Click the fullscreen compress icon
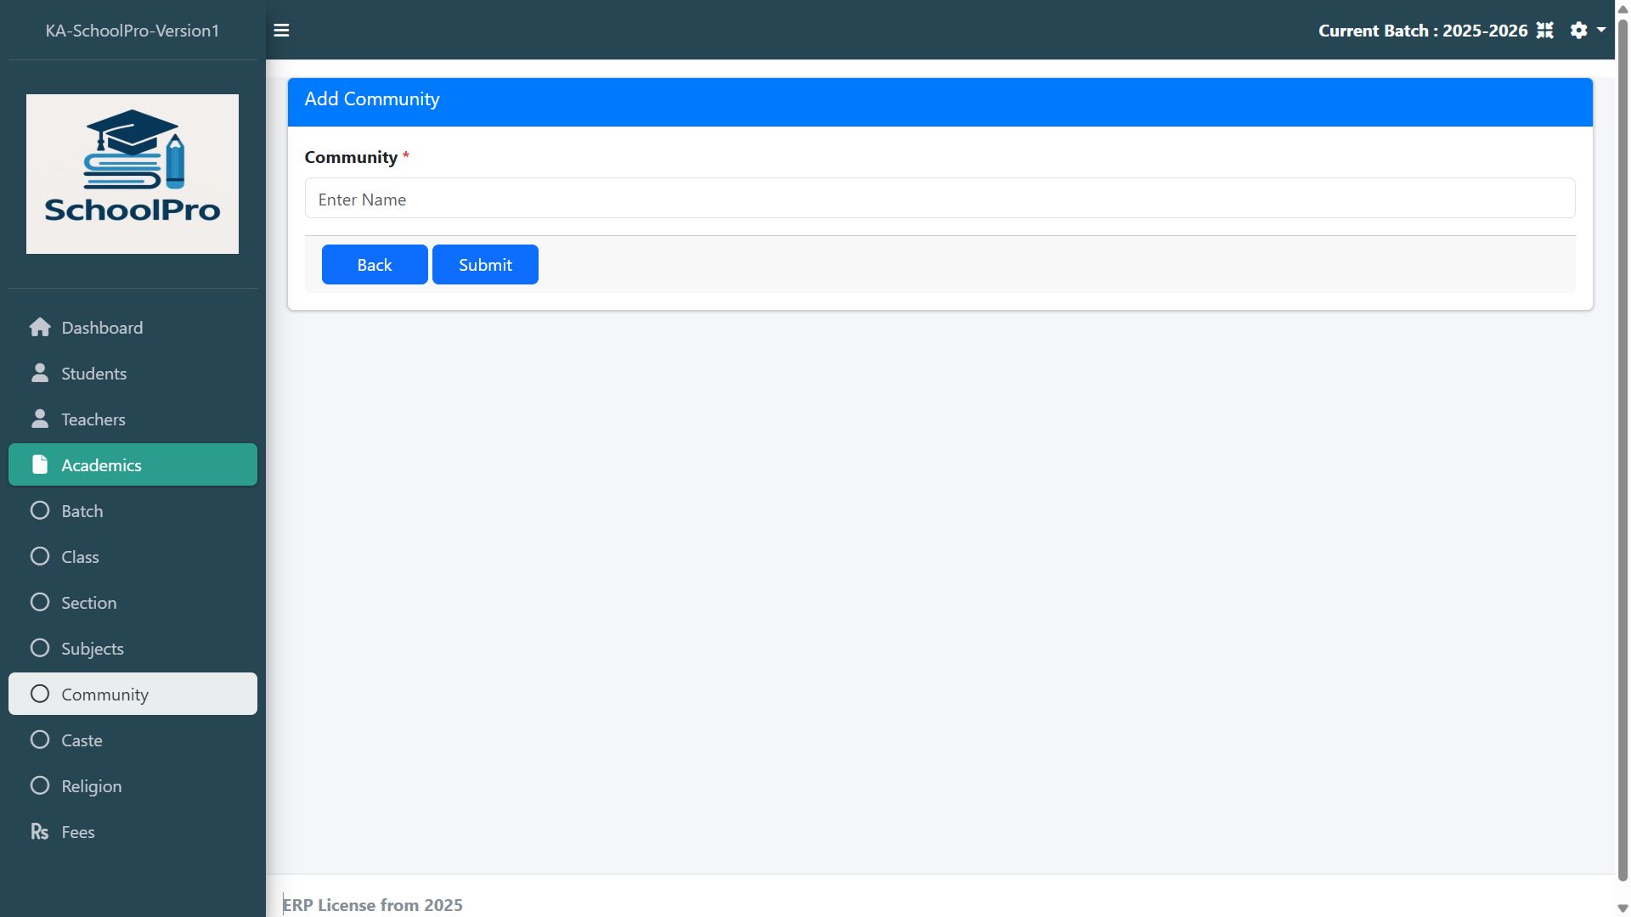Screen dimensions: 1631x917 pyautogui.click(x=1544, y=31)
